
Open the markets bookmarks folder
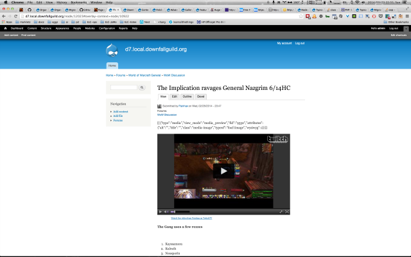tap(23, 22)
